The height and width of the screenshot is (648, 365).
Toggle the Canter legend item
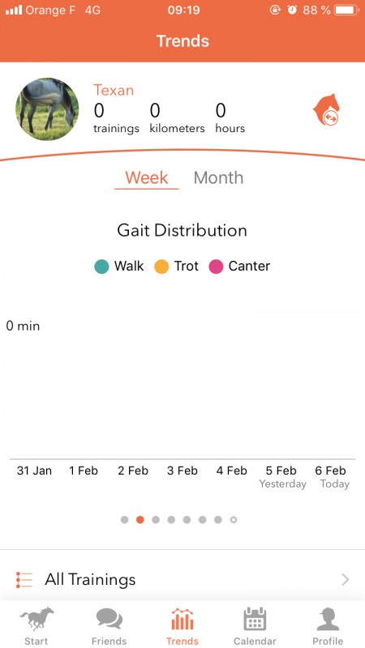[239, 266]
